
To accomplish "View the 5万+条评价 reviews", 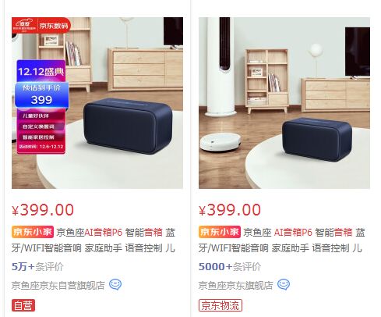I will [37, 266].
